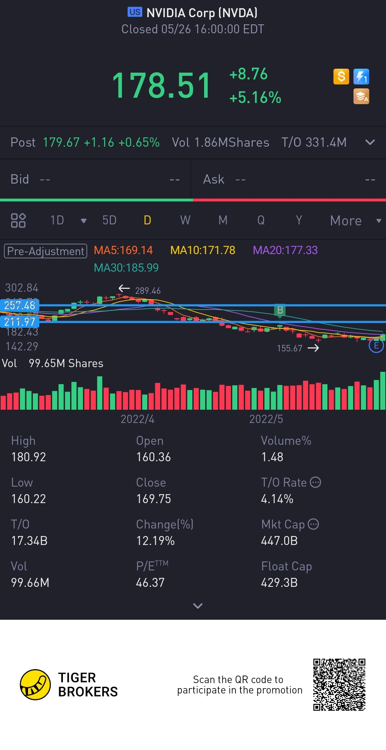Tap the 2022/4 date axis label
The width and height of the screenshot is (386, 750).
pos(138,419)
